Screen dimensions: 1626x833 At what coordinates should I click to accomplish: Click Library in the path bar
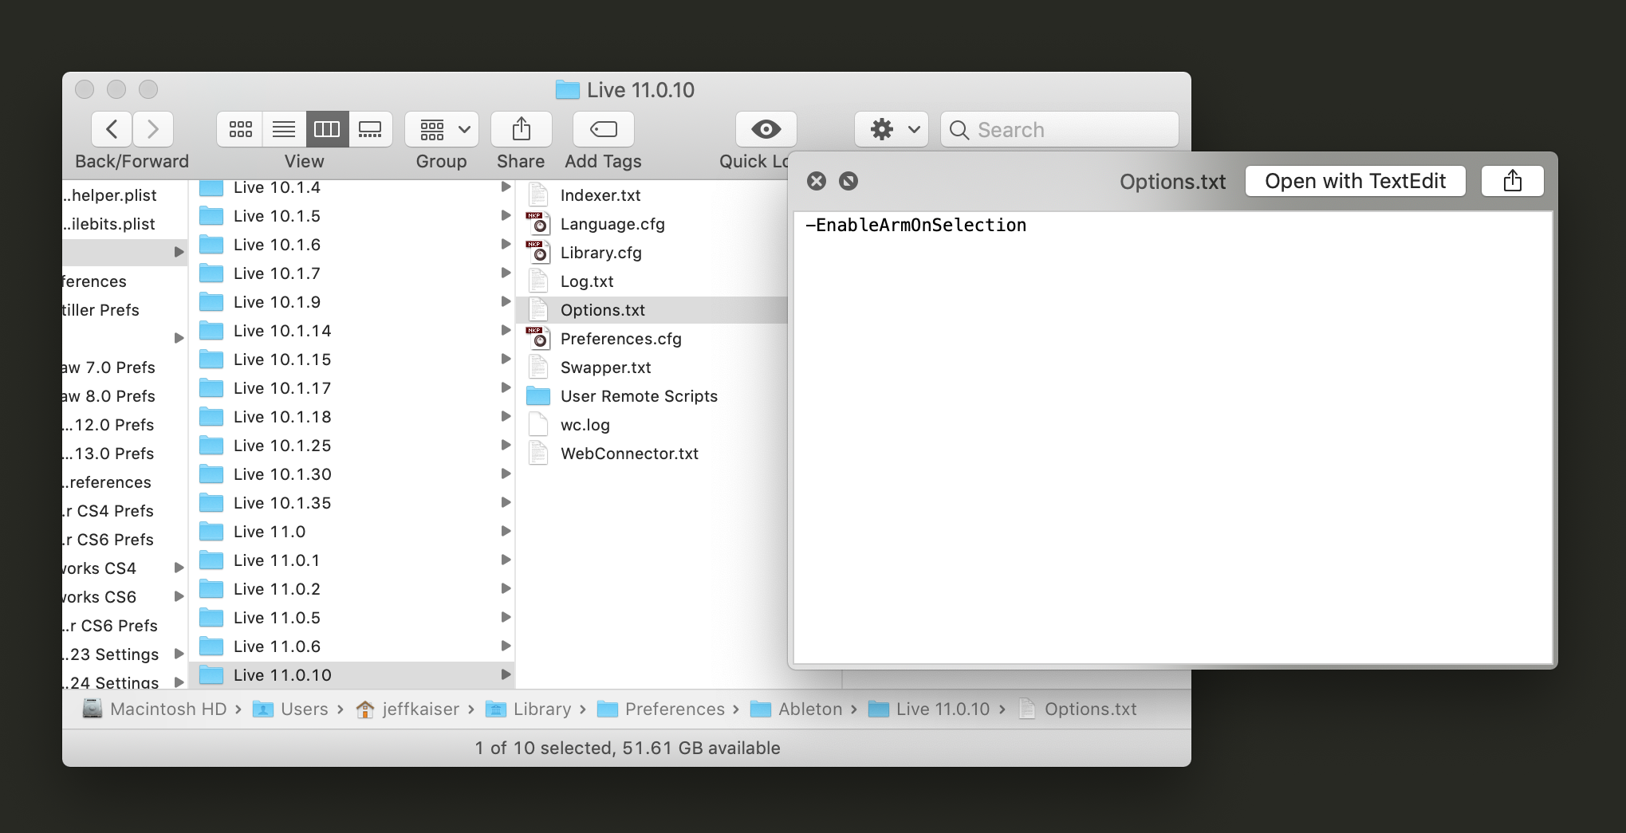pyautogui.click(x=528, y=709)
